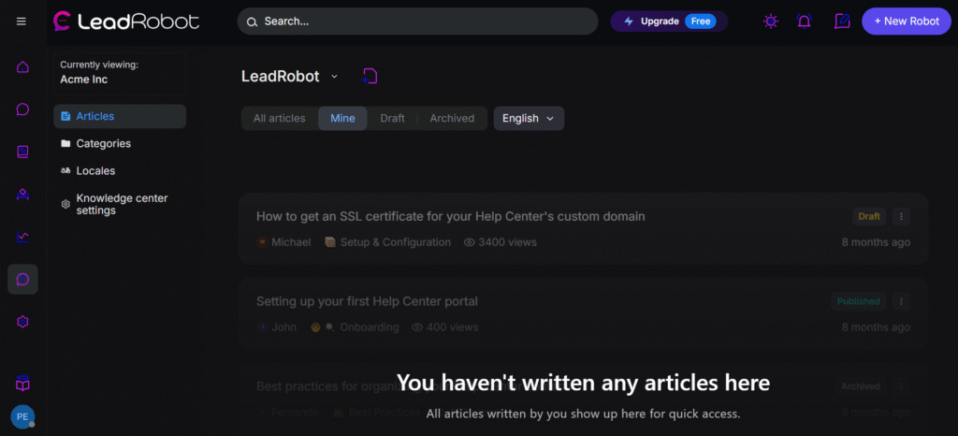The image size is (958, 436).
Task: Click the new article page icon
Action: [x=370, y=77]
